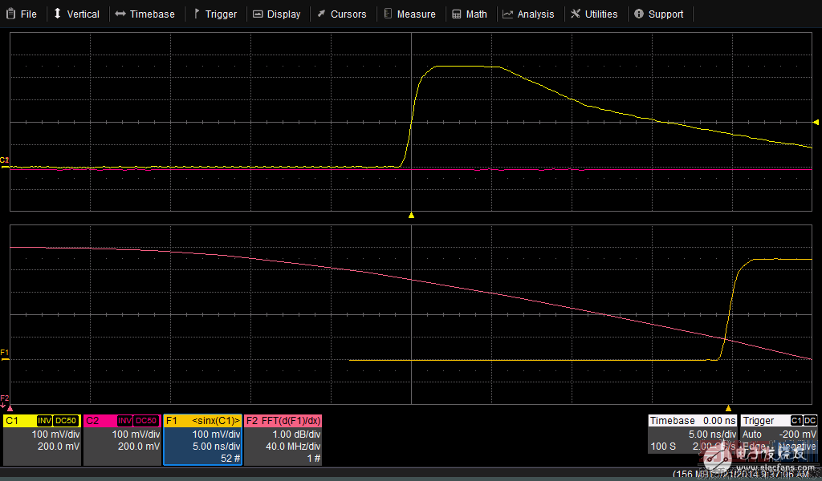
Task: Click the Timebase 0.00 ns delay value
Action: 719,421
